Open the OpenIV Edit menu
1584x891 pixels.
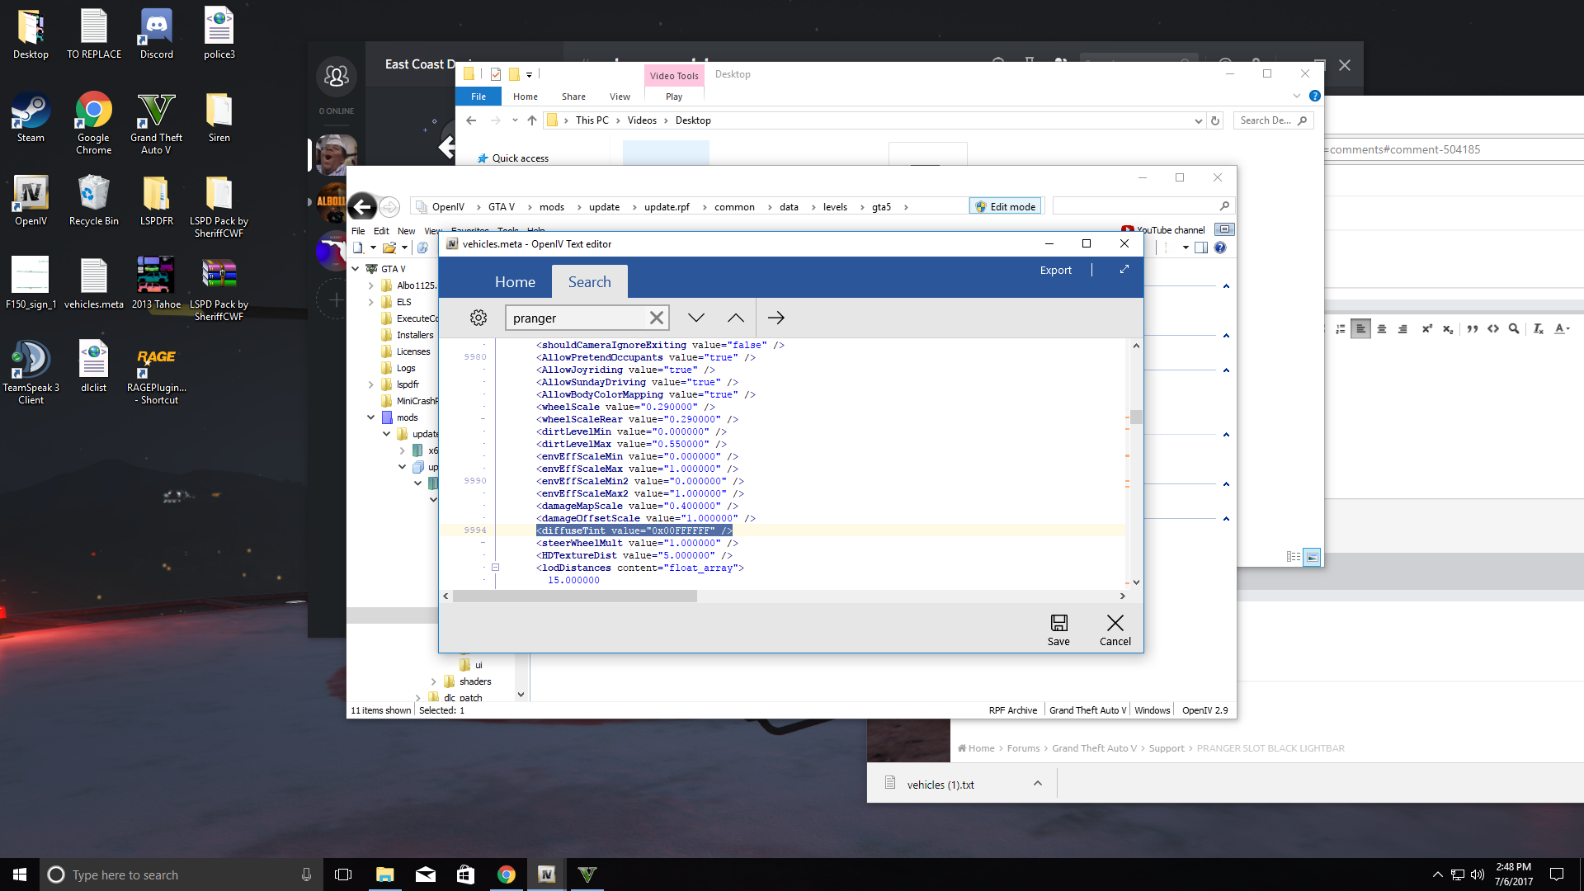[380, 231]
